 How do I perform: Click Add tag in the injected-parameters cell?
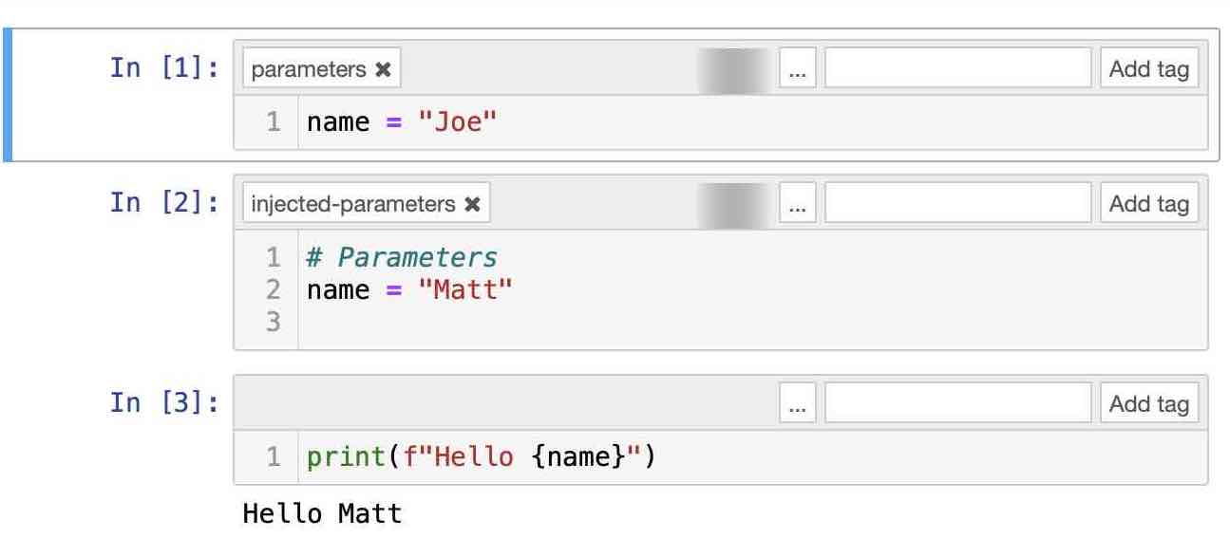coord(1149,204)
